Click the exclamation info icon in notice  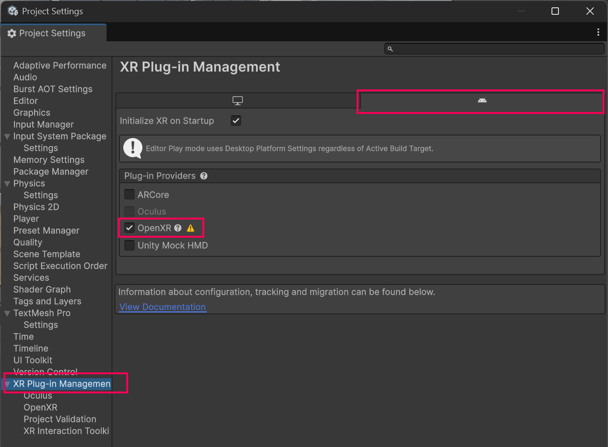pos(133,148)
